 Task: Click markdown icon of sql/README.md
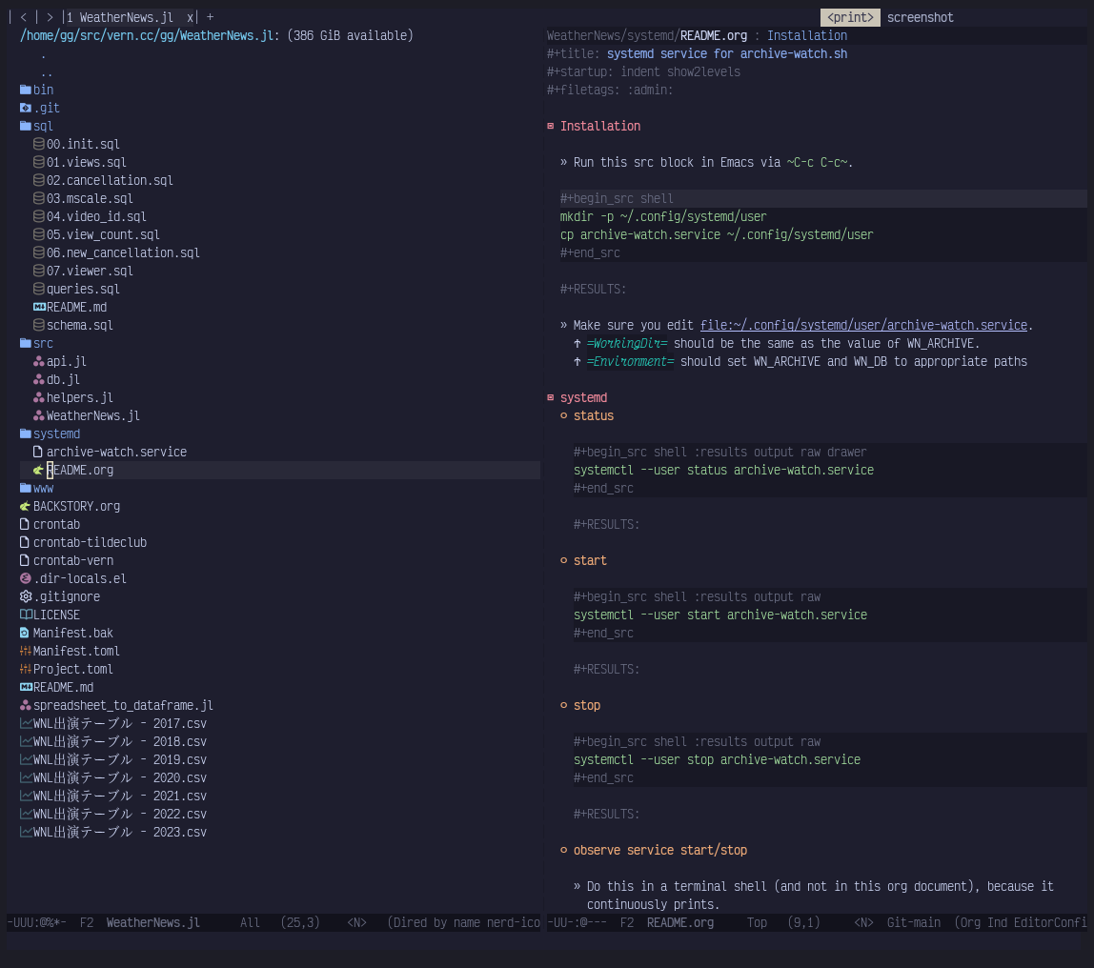point(39,308)
